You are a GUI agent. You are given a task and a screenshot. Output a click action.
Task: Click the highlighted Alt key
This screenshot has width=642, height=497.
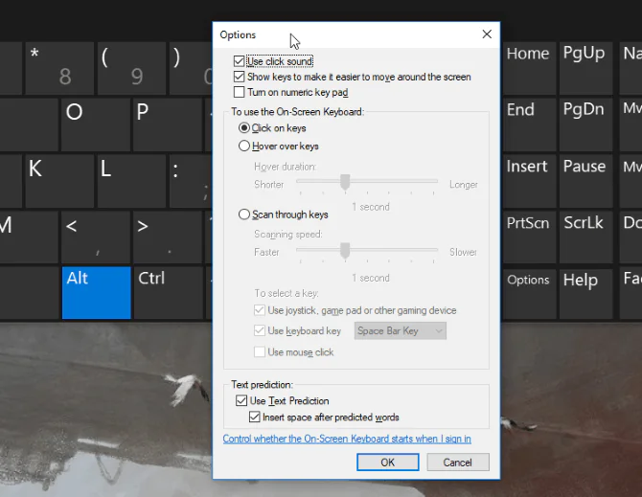click(96, 293)
